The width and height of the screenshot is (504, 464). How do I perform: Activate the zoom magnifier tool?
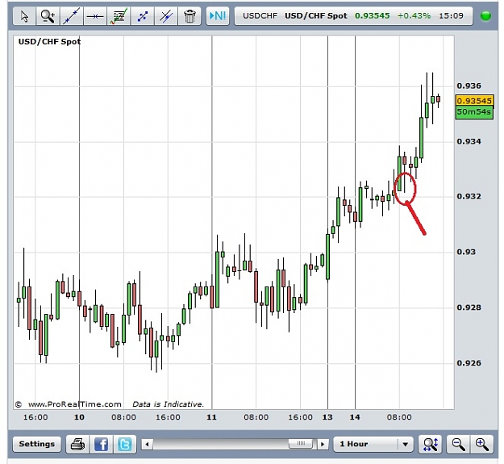coord(48,16)
